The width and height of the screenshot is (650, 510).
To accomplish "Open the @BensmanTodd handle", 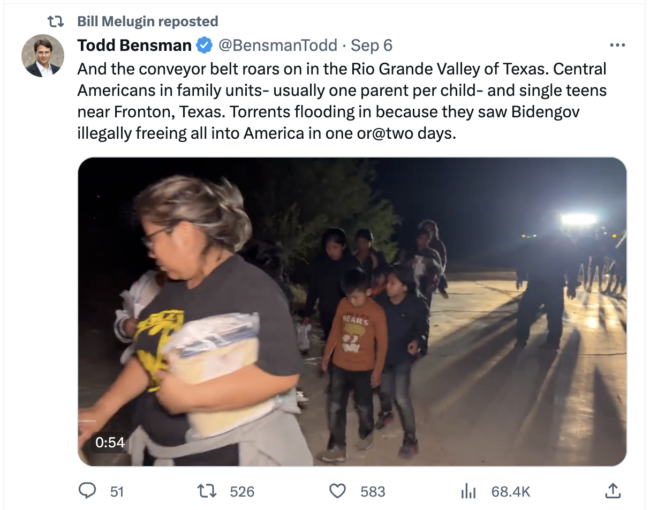I will click(277, 46).
